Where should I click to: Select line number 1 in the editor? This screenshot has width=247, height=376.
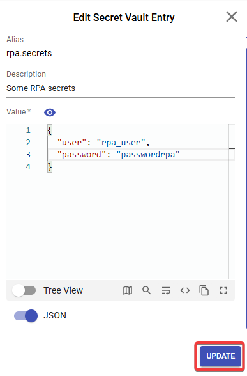point(28,130)
